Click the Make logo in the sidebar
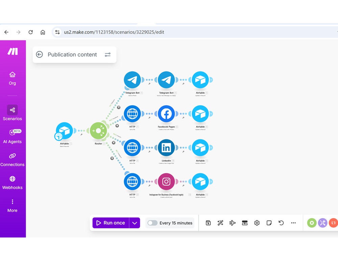 (x=13, y=51)
